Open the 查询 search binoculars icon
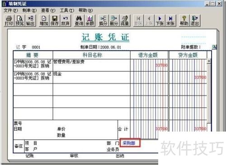This screenshot has height=165, width=226. pos(79,21)
